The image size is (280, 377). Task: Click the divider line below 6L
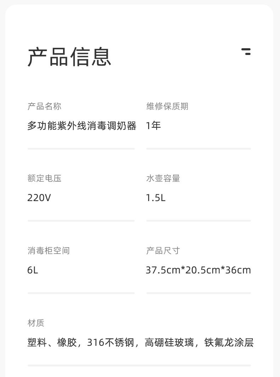click(x=81, y=293)
